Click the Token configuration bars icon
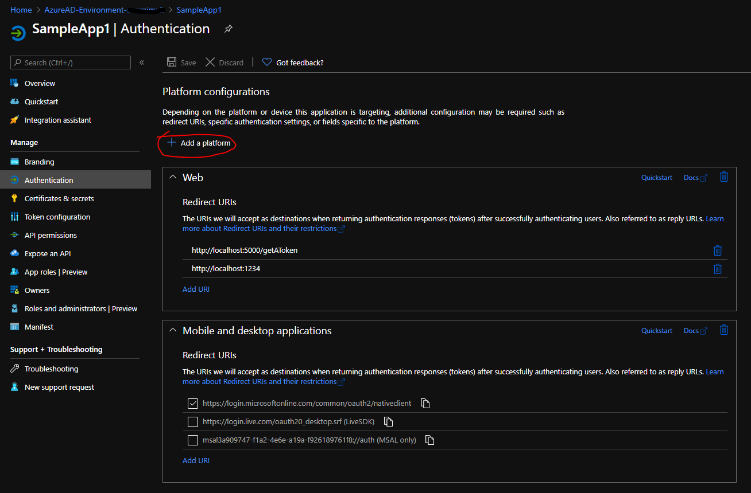The height and width of the screenshot is (493, 751). pyautogui.click(x=14, y=217)
